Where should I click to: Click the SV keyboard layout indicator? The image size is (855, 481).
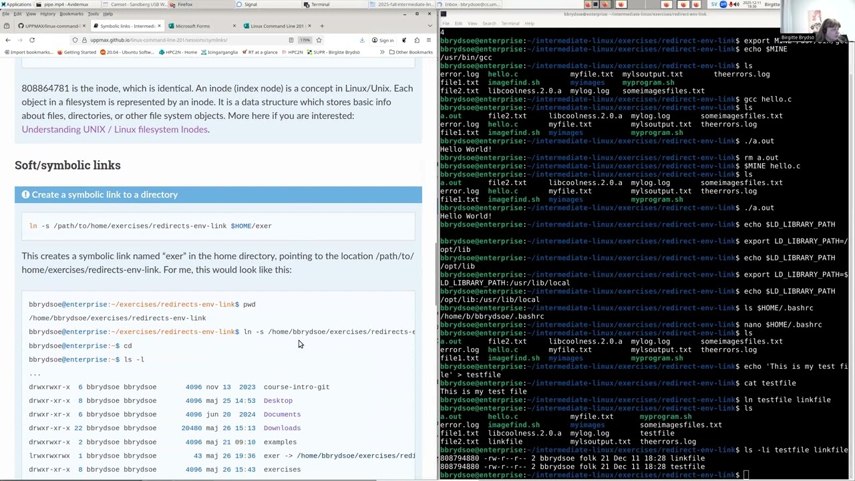pos(715,5)
